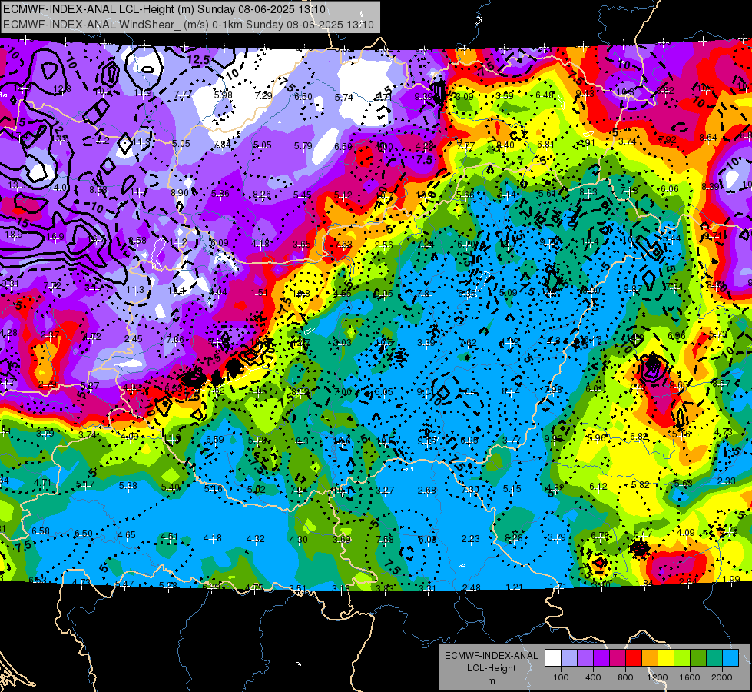Screen dimensions: 752x692
Task: Click the legend tick label '1600'
Action: (x=689, y=677)
